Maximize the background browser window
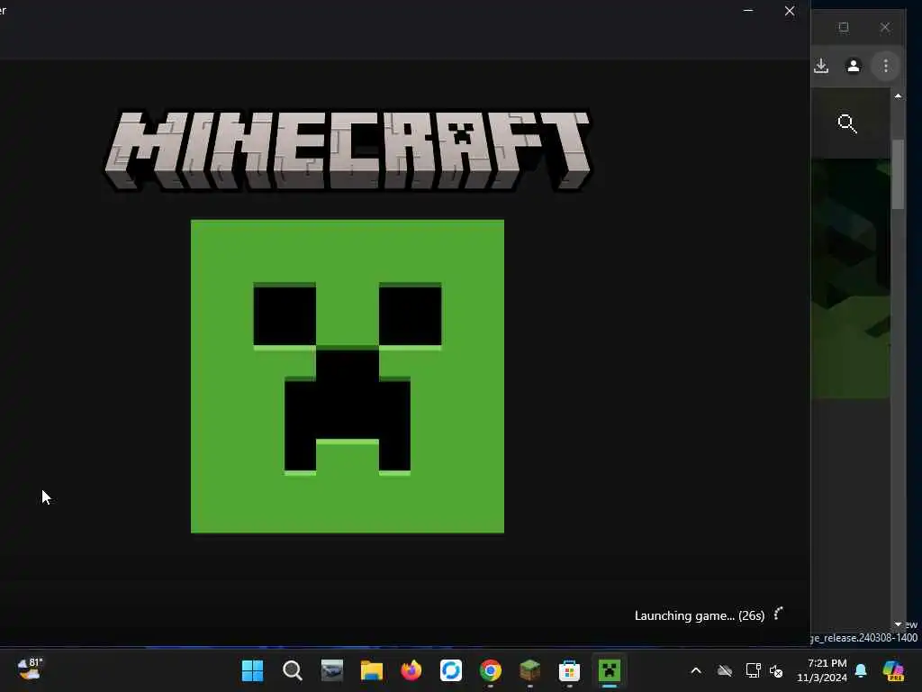This screenshot has width=922, height=692. tap(844, 27)
